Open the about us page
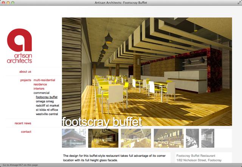This screenshot has height=167, width=242. point(25,72)
